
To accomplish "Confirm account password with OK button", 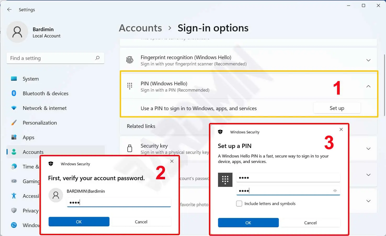I will (79, 222).
